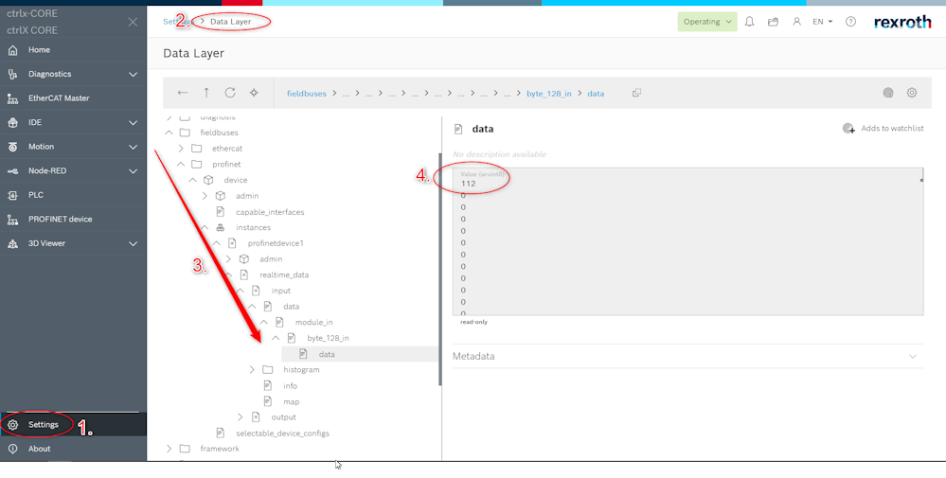
Task: Expand the Node-RED sidebar menu
Action: [x=134, y=171]
